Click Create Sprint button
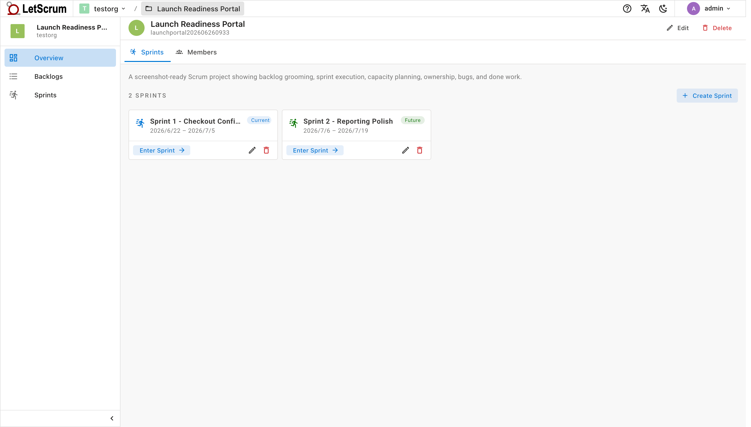 coord(707,96)
